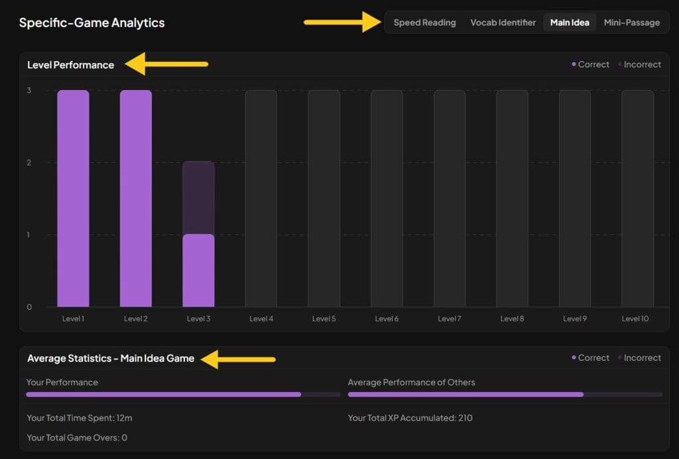
Task: Click the Your Total XP Accumulated stat
Action: point(409,418)
